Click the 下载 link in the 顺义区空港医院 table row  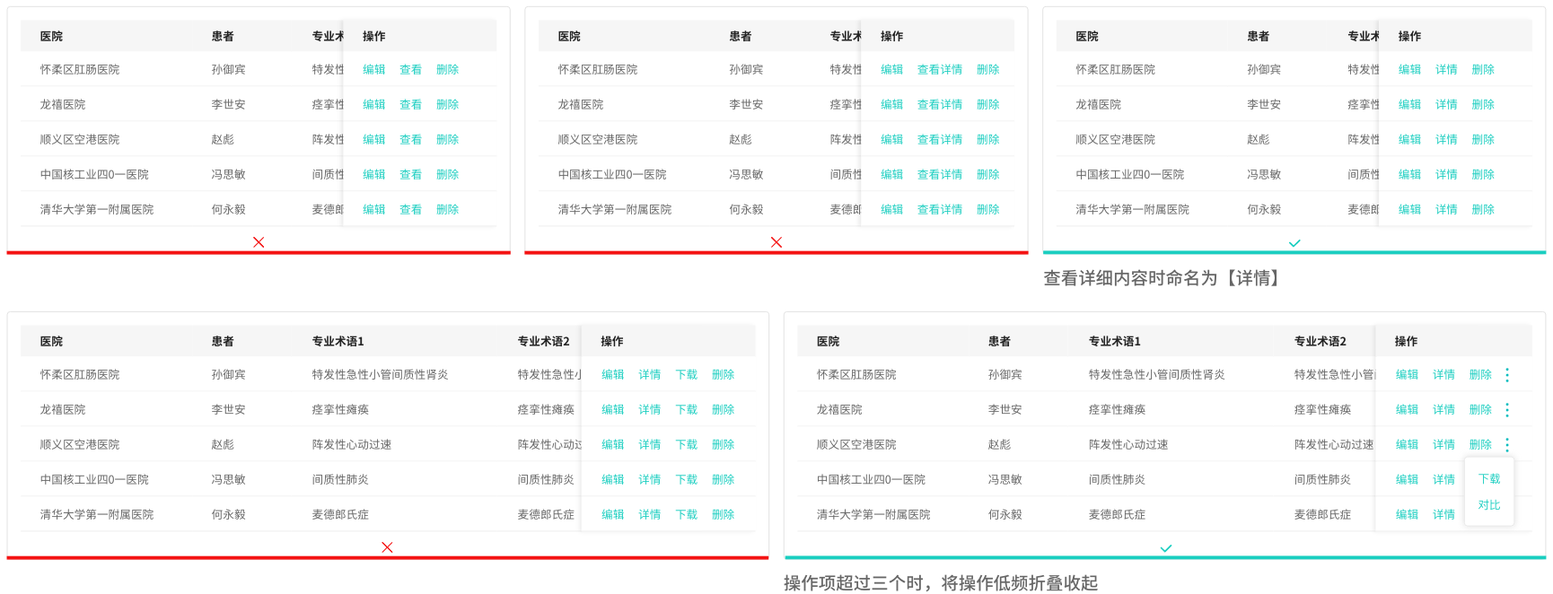(686, 444)
